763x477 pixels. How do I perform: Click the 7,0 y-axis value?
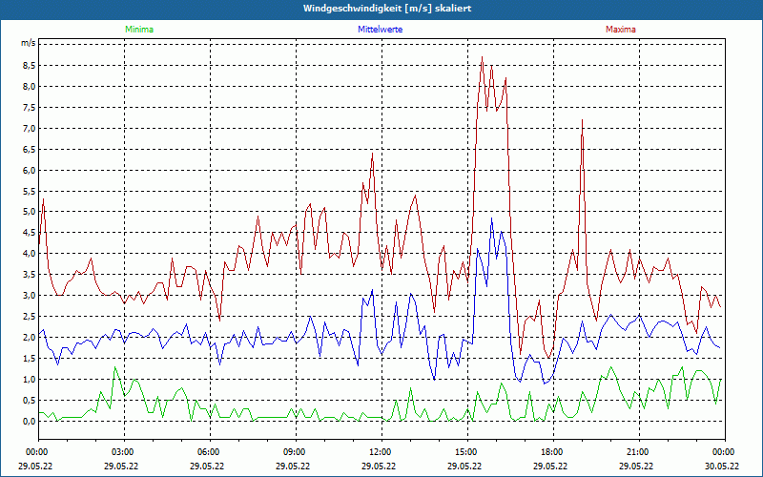pos(30,129)
